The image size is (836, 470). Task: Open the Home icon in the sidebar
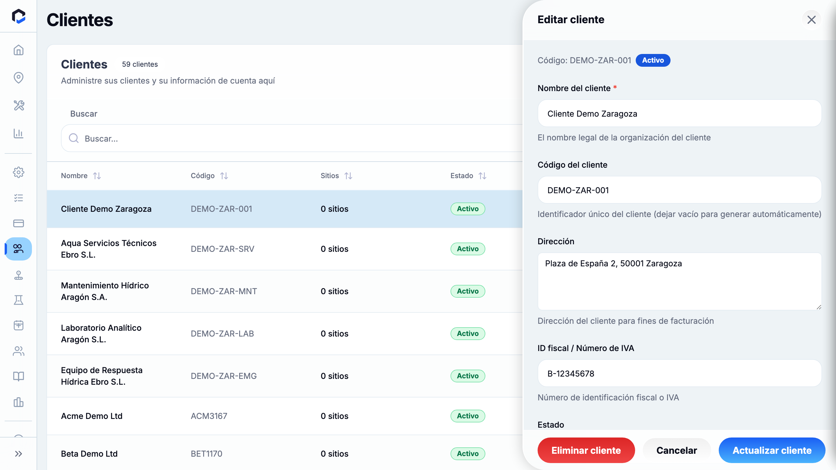19,50
